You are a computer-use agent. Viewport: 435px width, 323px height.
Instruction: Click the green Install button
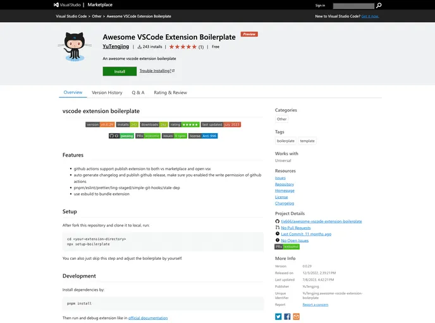(x=119, y=71)
